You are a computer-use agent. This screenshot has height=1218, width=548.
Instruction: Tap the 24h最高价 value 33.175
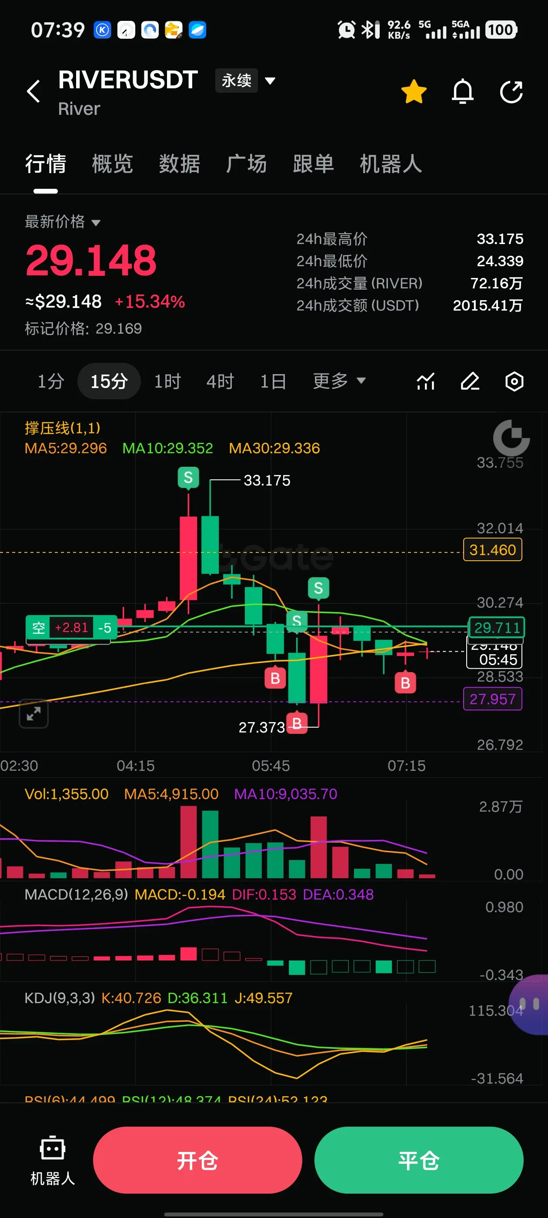pos(500,239)
